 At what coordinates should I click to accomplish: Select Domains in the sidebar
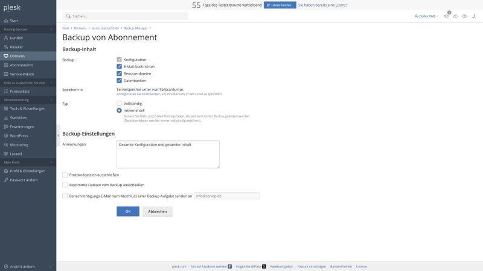tap(28, 56)
